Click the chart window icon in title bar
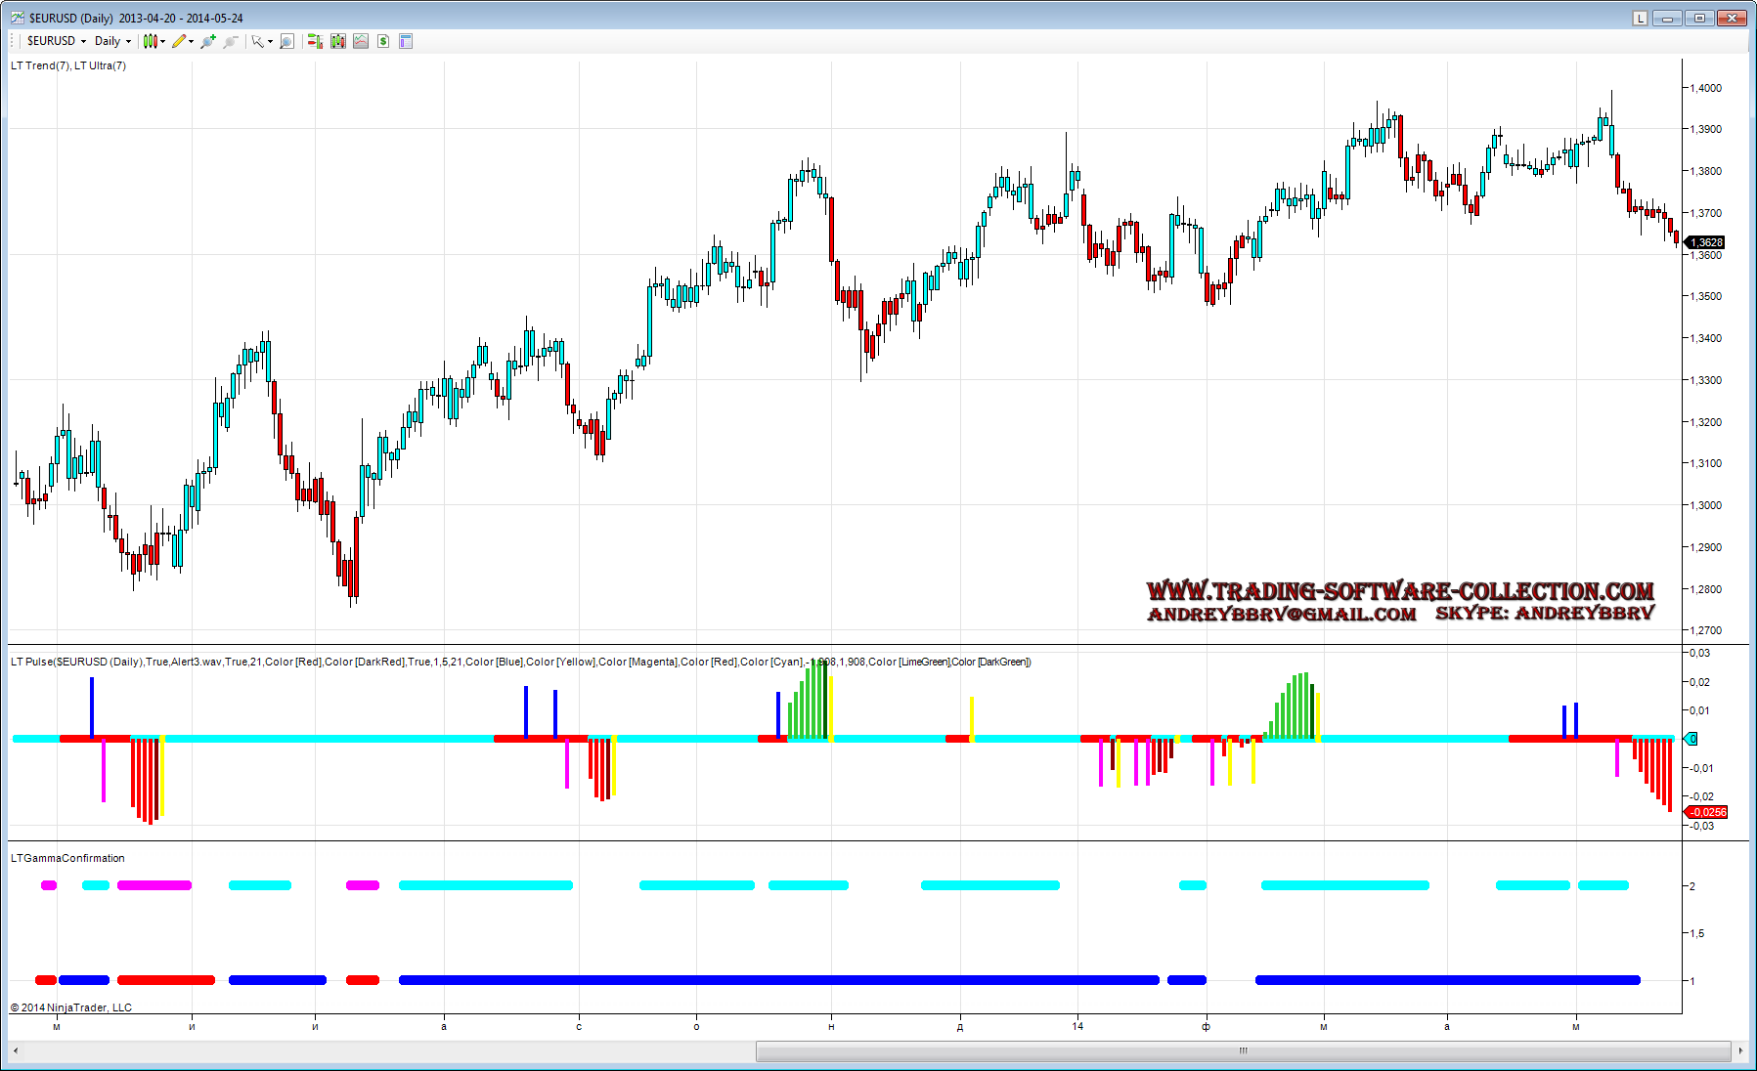This screenshot has width=1757, height=1071. tap(18, 18)
